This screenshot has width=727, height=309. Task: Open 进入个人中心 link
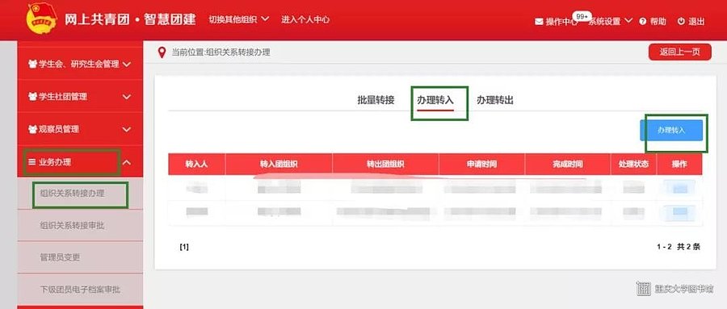pos(305,19)
